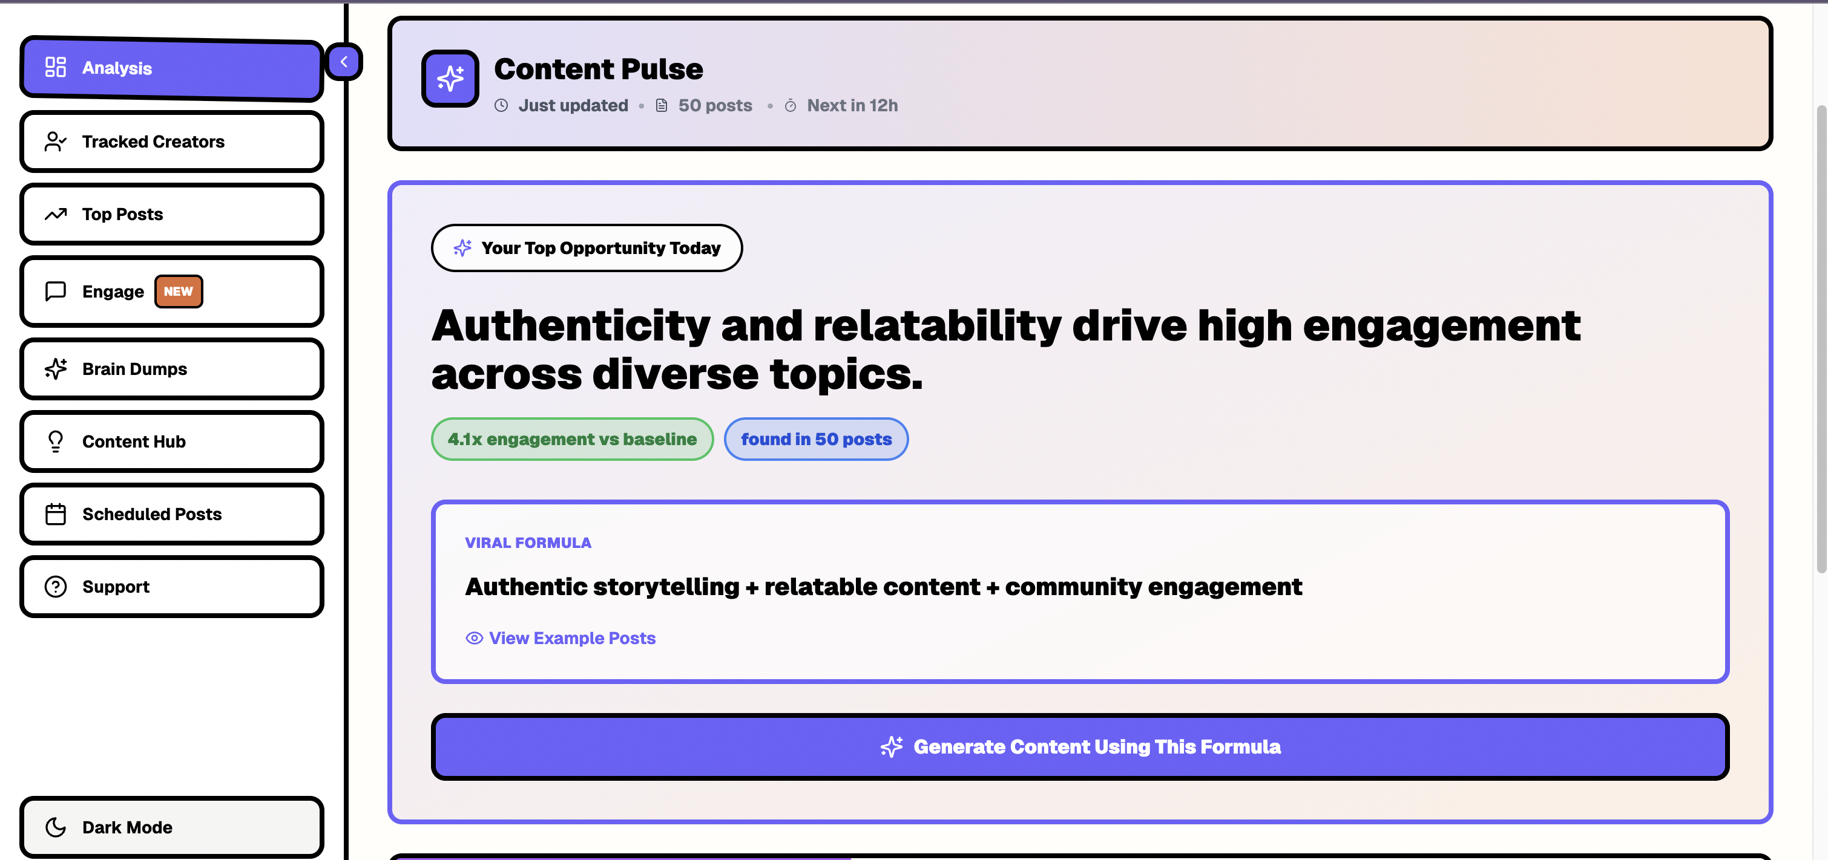Click the Support question mark icon

(x=55, y=586)
